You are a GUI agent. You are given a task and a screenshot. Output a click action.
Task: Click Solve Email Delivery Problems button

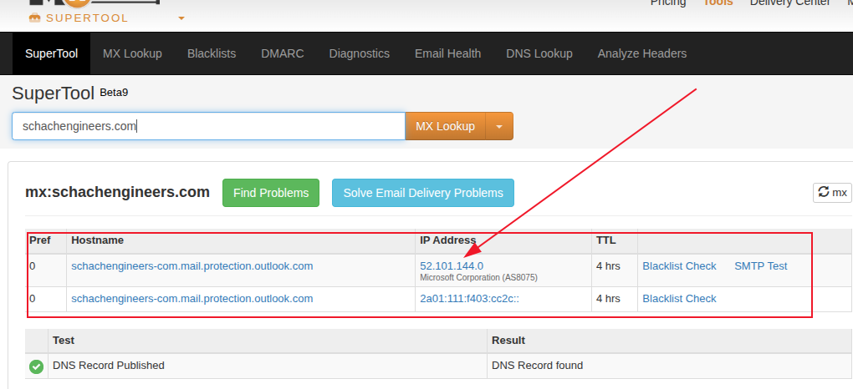click(x=423, y=193)
